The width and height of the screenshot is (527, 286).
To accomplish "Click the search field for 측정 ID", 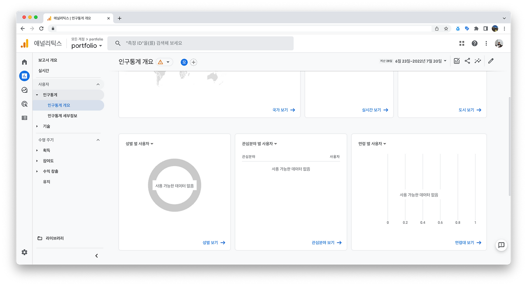I will point(201,43).
